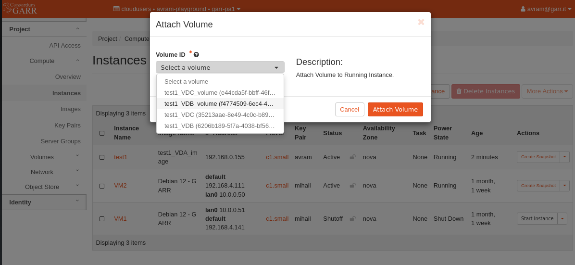Image resolution: width=575 pixels, height=265 pixels.
Task: Click the Compute breadcrumb
Action: click(x=137, y=38)
